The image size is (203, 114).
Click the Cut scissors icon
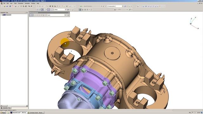coord(21,6)
